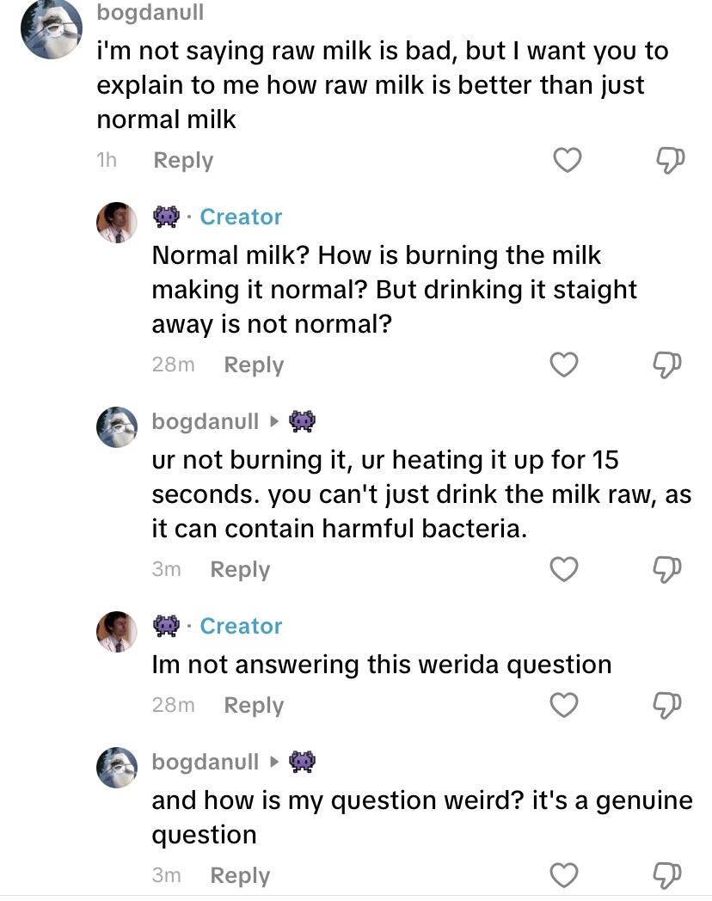
Task: Like bogdanull's top raw milk comment
Action: pos(567,160)
